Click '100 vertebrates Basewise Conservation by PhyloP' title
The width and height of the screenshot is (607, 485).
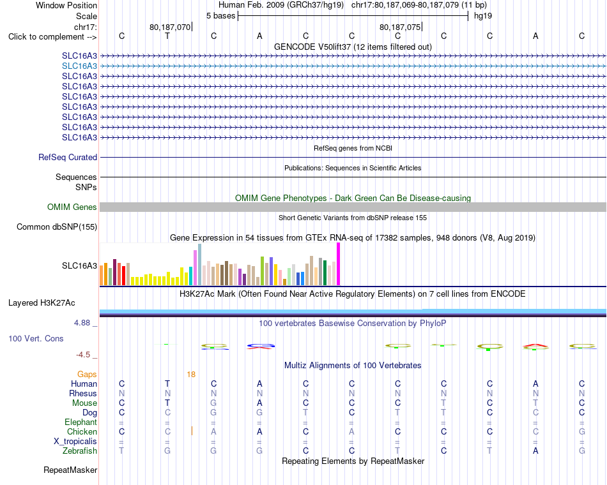pos(353,323)
